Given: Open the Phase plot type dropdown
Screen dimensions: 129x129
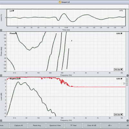Looking at the screenshot, I should tap(13, 34).
